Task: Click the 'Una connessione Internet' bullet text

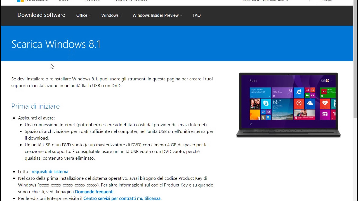Action: (x=116, y=125)
